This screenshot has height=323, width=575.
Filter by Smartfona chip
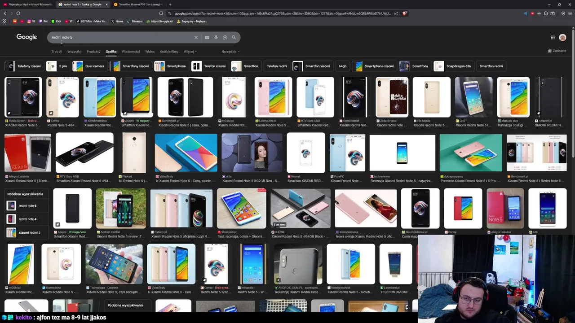pos(415,66)
